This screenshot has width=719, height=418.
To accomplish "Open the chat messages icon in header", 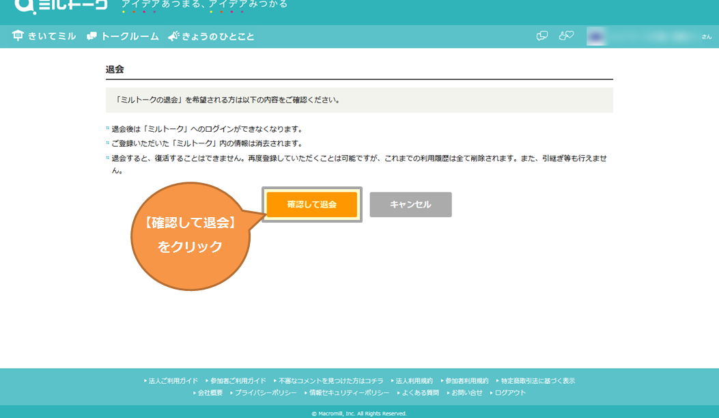I will (x=542, y=37).
